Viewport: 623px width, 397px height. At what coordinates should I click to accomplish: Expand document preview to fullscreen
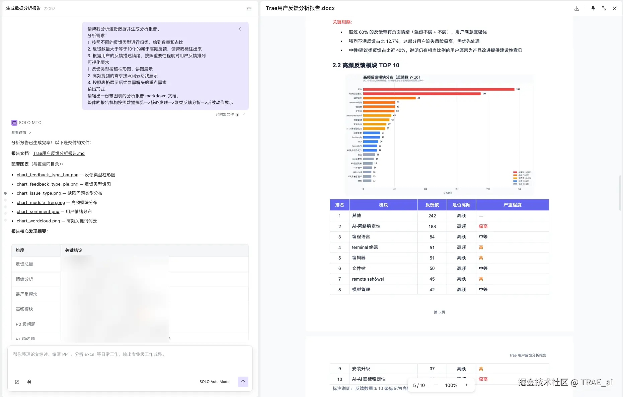pyautogui.click(x=604, y=8)
